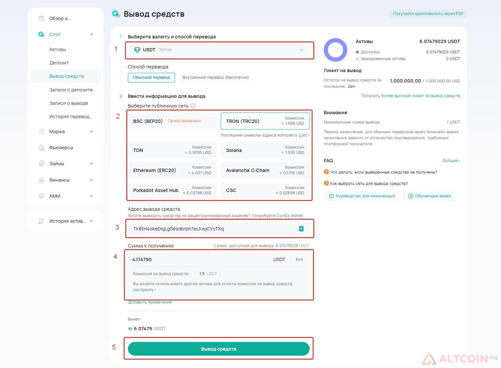Screen dimensions: 501x368
Task: Click the amount to receive input field
Action: [202, 259]
